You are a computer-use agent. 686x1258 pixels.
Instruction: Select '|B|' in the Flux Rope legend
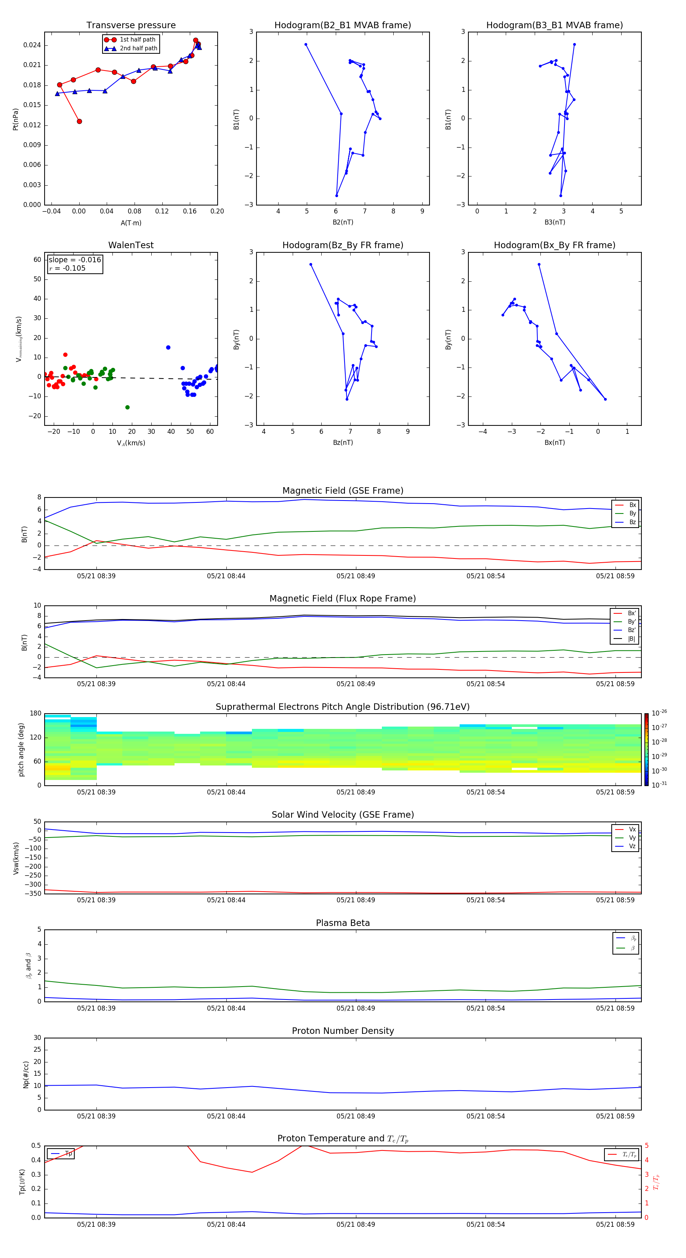(x=625, y=639)
